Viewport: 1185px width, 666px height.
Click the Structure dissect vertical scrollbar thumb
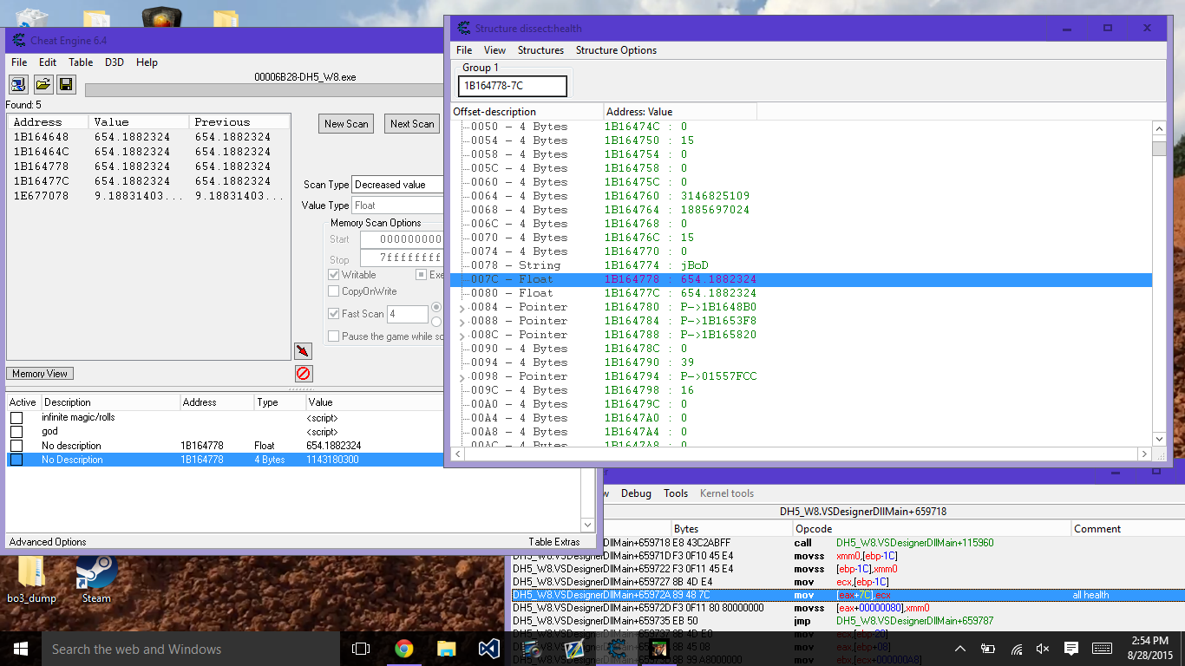[1159, 148]
